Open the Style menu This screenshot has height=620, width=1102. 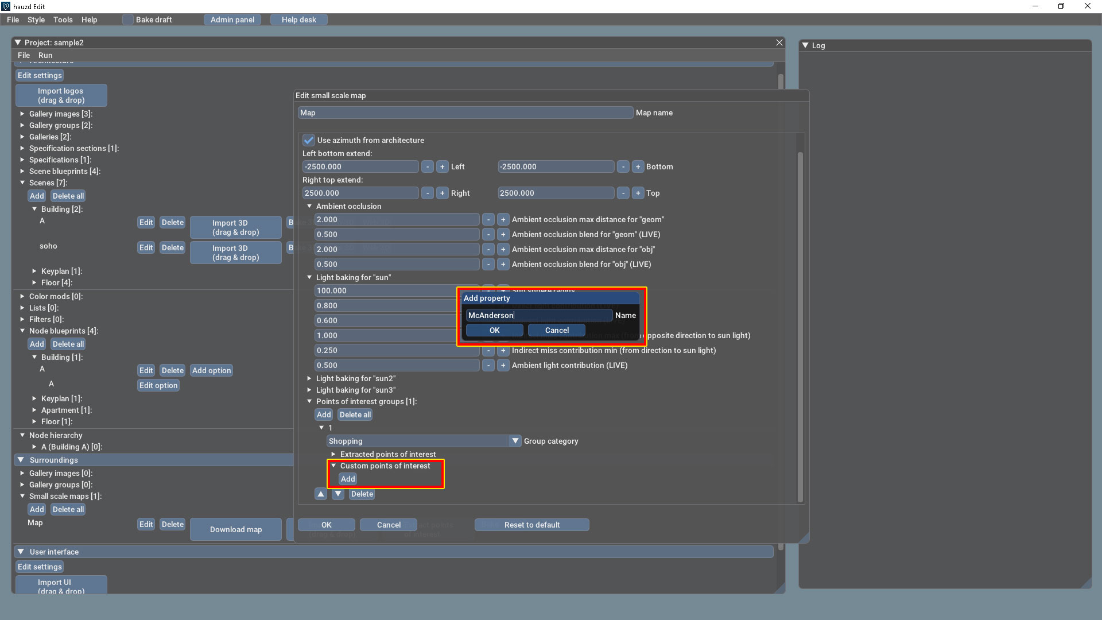pyautogui.click(x=36, y=20)
